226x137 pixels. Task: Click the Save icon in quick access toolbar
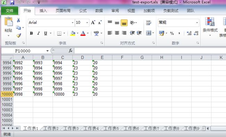pyautogui.click(x=12, y=2)
